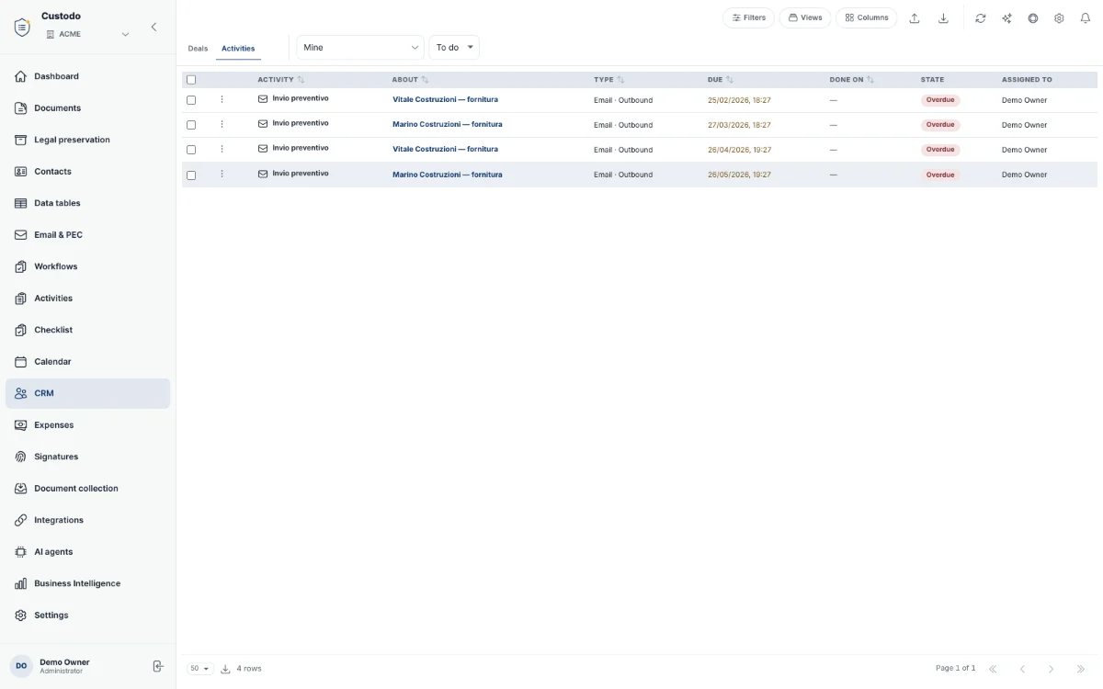1103x689 pixels.
Task: Open the Filters button
Action: click(749, 17)
